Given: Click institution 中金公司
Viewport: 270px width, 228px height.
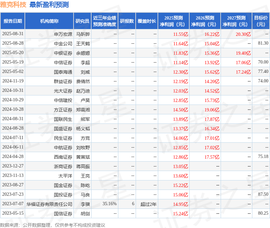Looking at the screenshot, I should pyautogui.click(x=63, y=44).
